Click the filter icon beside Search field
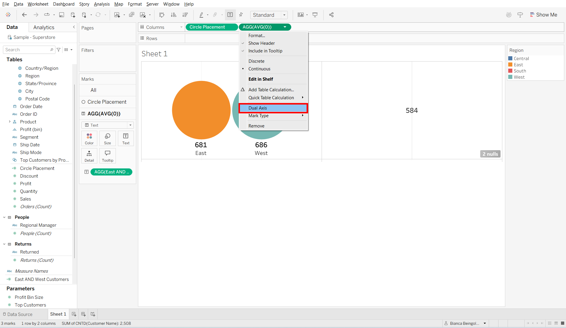 tap(59, 50)
